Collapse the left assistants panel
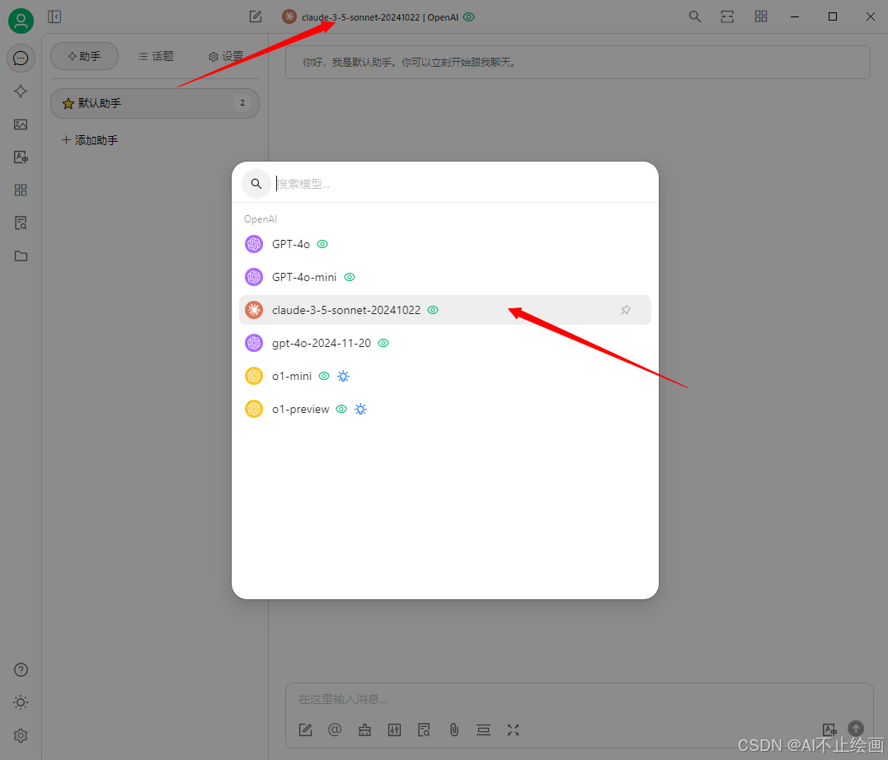Viewport: 888px width, 760px height. tap(54, 17)
